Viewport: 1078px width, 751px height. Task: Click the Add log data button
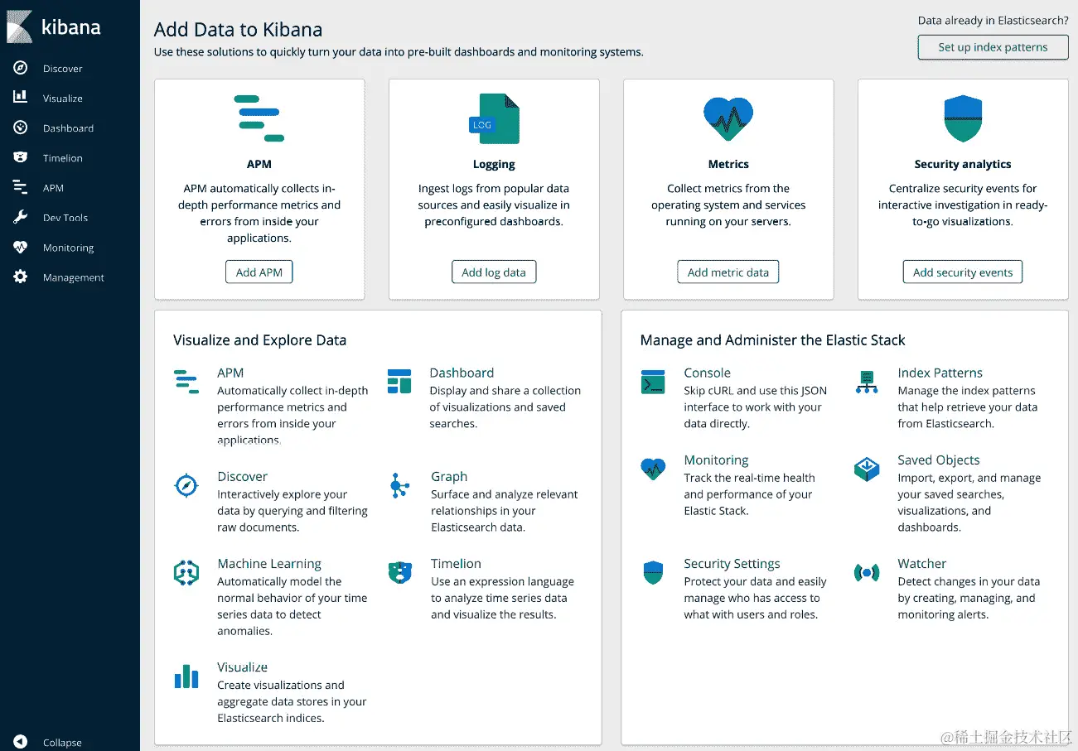494,272
